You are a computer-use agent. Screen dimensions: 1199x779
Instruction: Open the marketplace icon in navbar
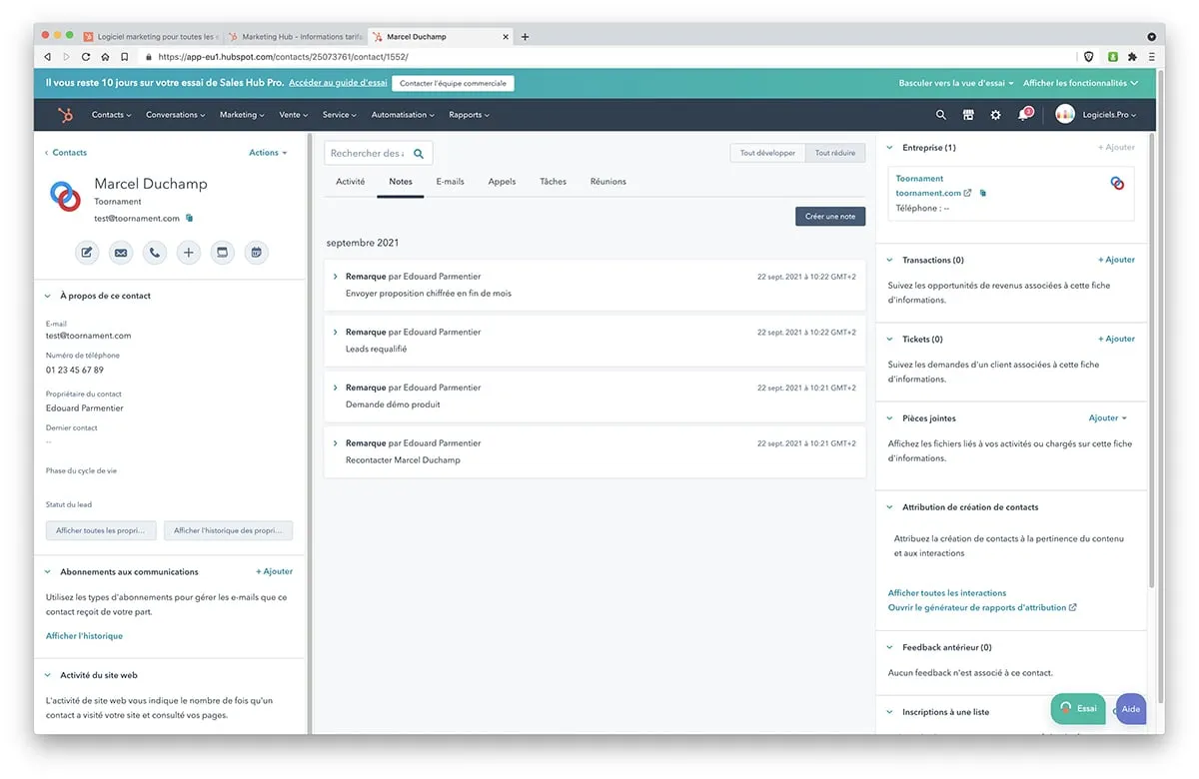(968, 115)
